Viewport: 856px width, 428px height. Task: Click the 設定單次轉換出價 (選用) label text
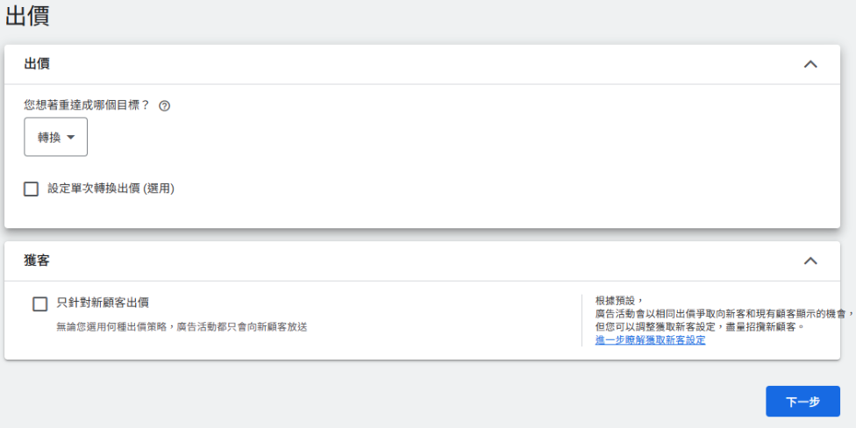[x=111, y=189]
